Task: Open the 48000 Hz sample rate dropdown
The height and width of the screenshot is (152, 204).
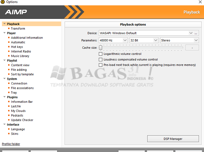Action: [113, 40]
